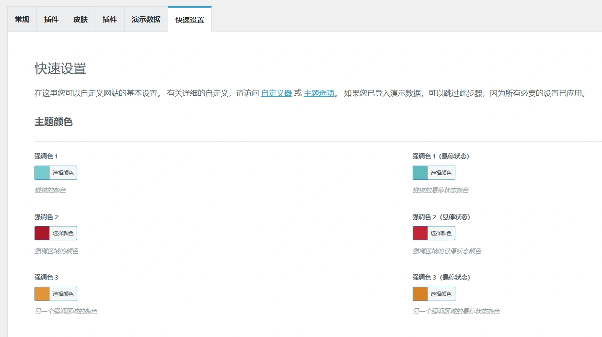Open the 皮肤 tab
Screen dimensions: 602x337
(80, 19)
